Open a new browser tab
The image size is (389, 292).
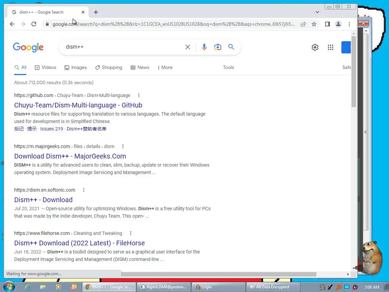[96, 12]
